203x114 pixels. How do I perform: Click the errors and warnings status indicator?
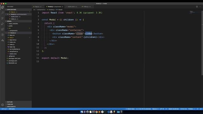tap(4, 109)
